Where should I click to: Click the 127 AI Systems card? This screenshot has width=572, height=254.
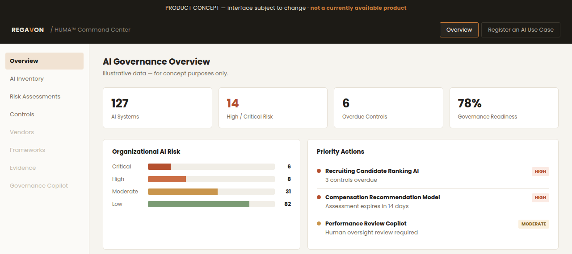coord(157,108)
